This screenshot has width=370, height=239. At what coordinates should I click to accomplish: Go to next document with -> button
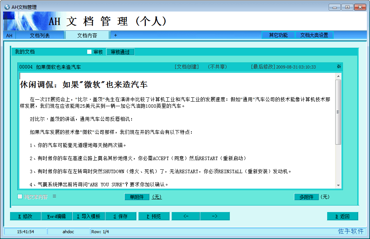pyautogui.click(x=215, y=216)
